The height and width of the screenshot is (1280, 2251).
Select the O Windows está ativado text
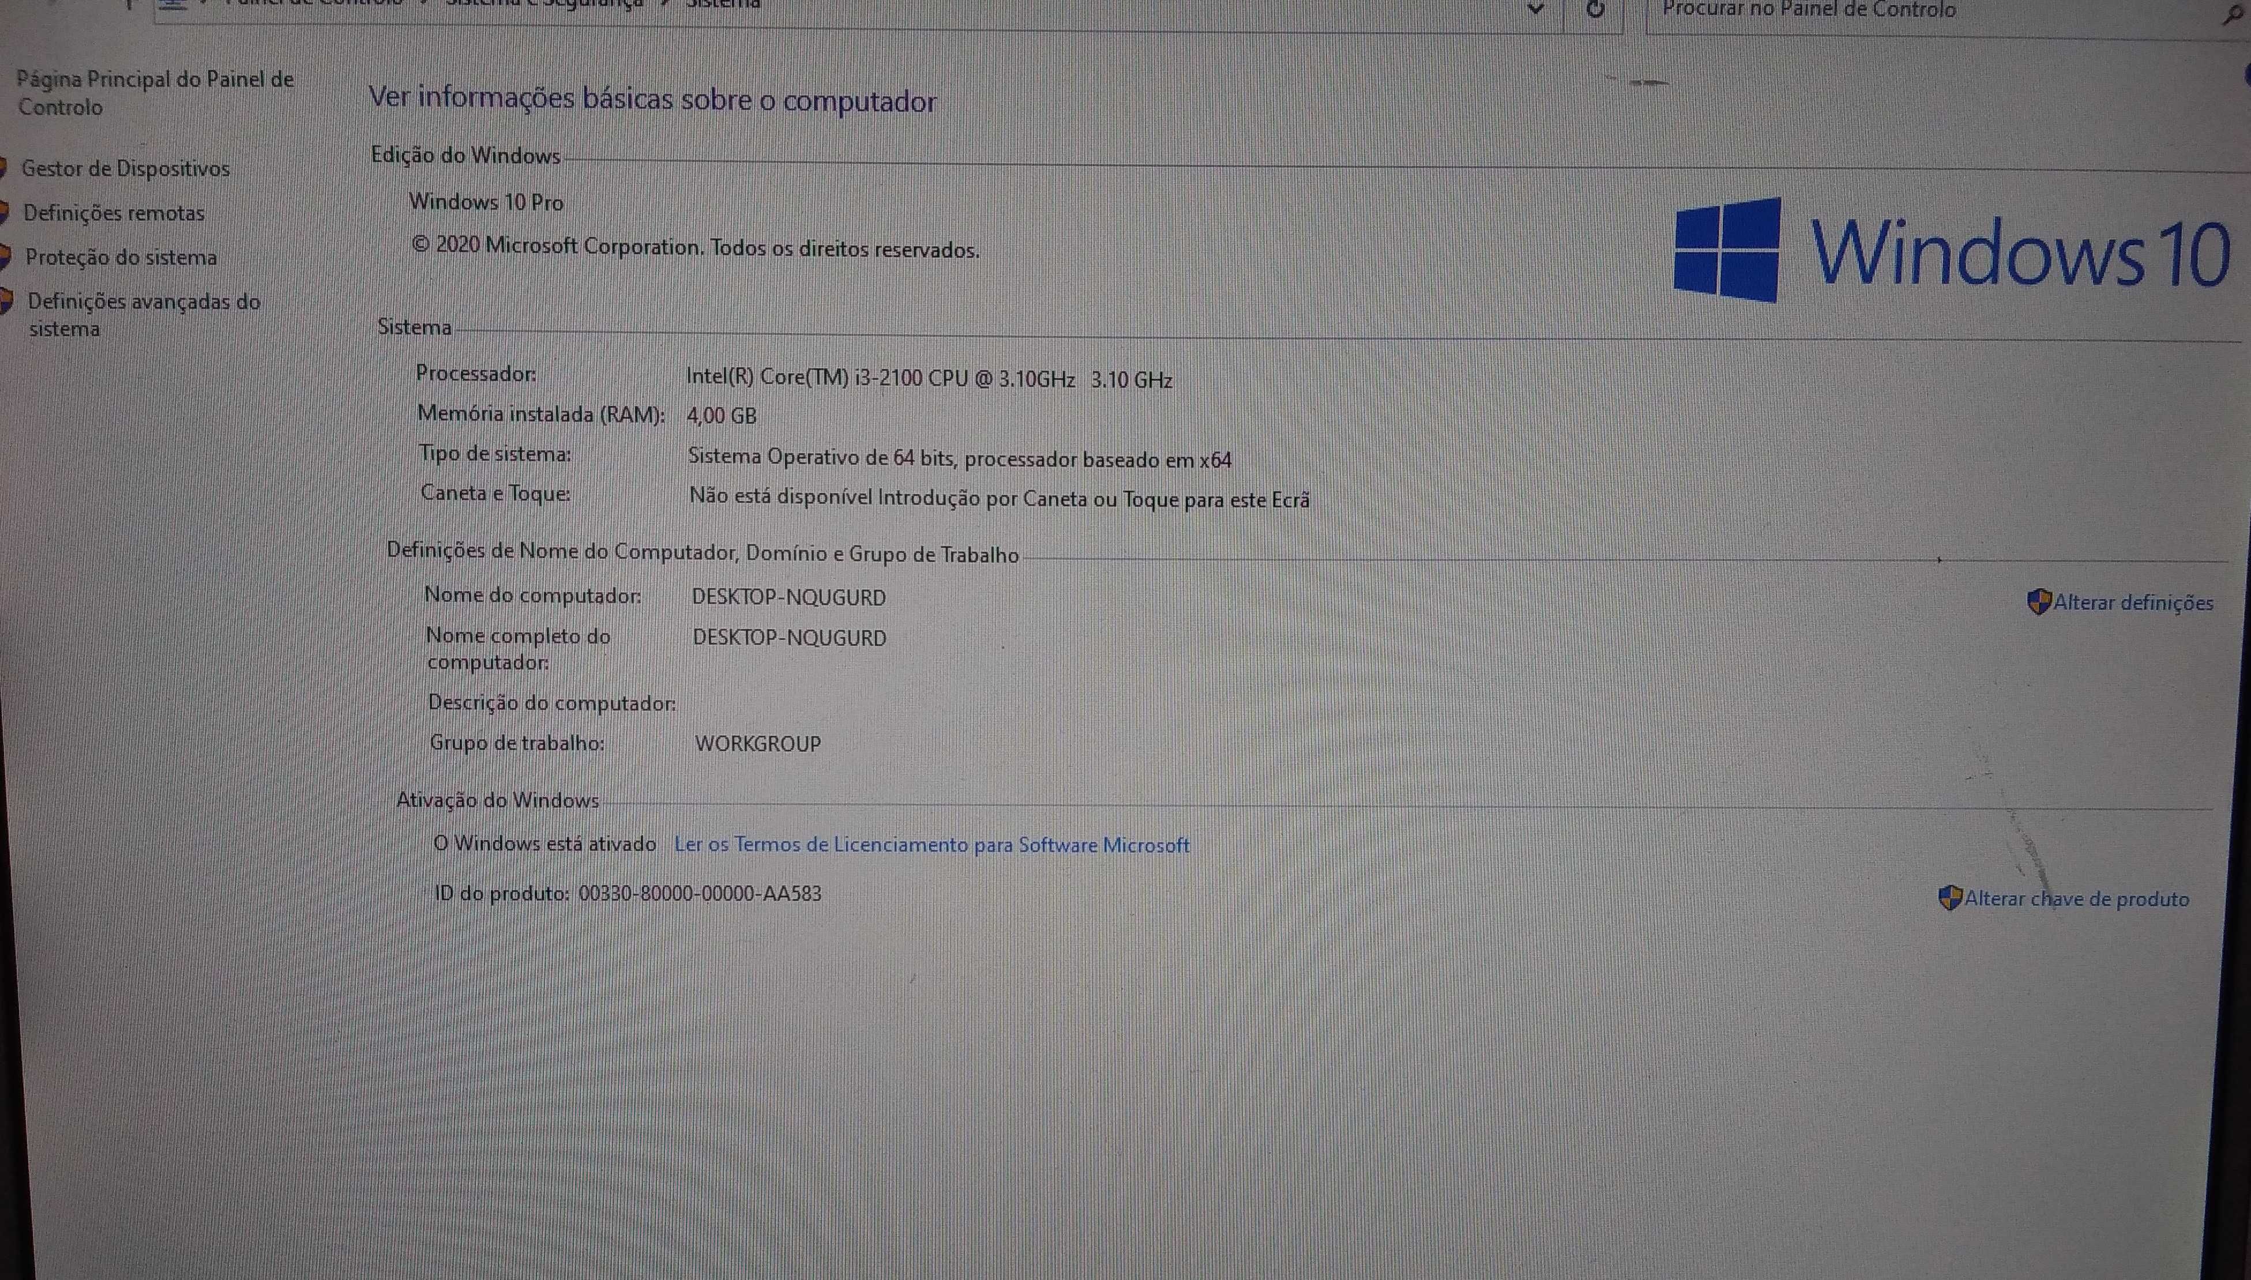[544, 843]
